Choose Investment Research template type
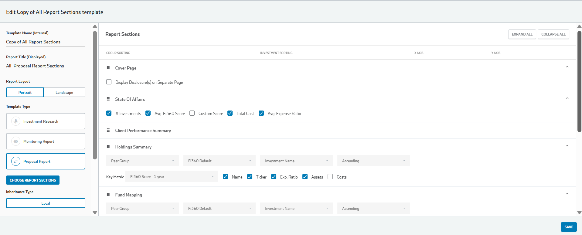This screenshot has height=235, width=582. [46, 121]
